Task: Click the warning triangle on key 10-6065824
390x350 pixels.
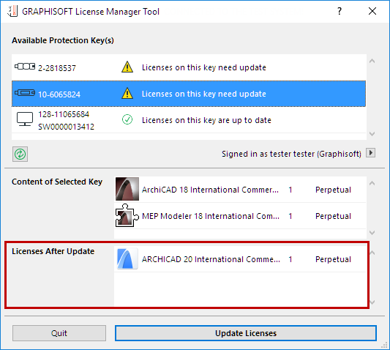Action: point(127,93)
